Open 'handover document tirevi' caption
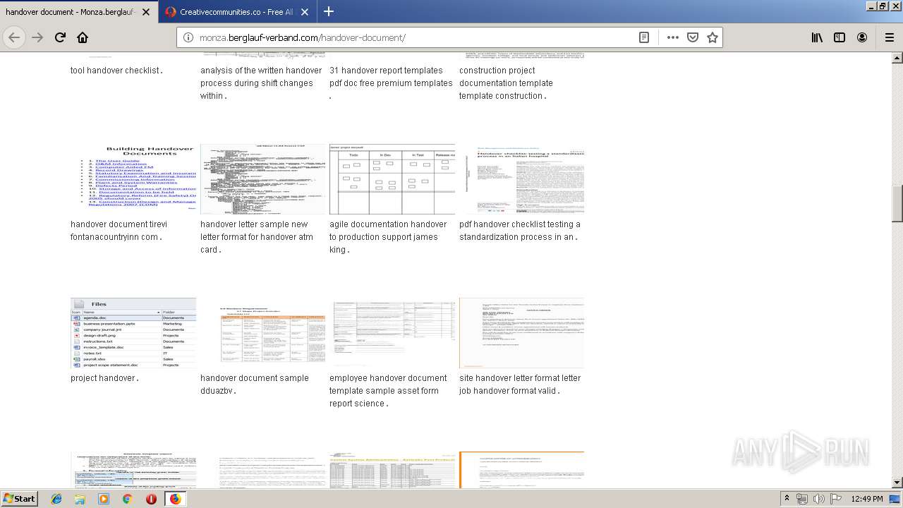 [x=119, y=231]
